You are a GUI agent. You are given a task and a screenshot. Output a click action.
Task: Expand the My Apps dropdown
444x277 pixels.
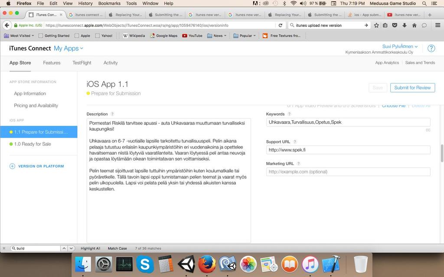pyautogui.click(x=69, y=48)
